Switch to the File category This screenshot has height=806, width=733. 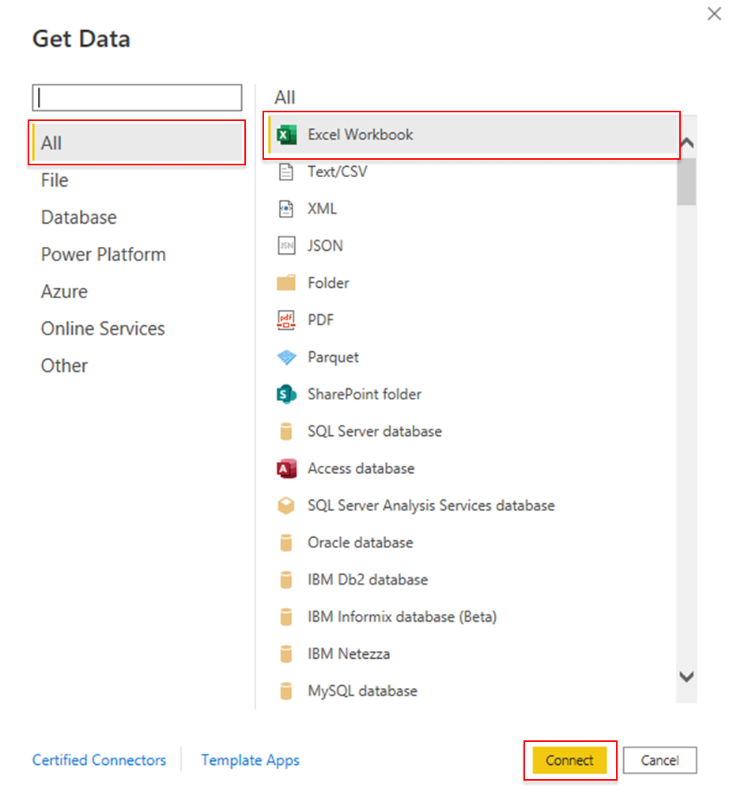pos(54,180)
